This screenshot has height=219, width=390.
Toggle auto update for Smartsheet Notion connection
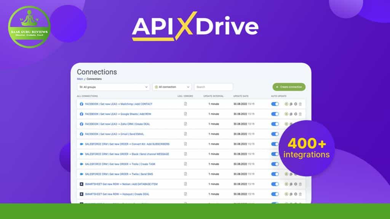click(275, 184)
